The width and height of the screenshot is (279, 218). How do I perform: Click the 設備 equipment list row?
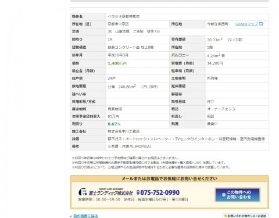pyautogui.click(x=169, y=139)
